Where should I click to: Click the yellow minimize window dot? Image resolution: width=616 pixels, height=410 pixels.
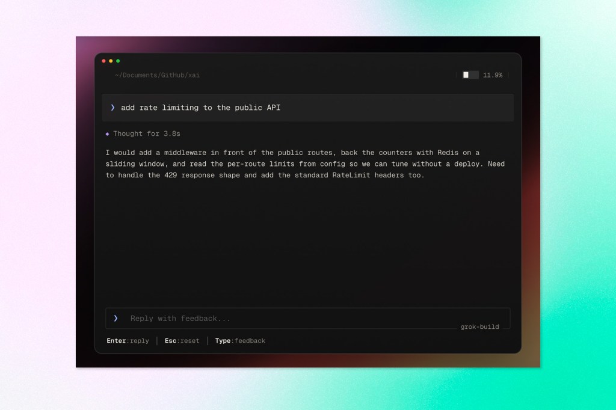(x=111, y=61)
